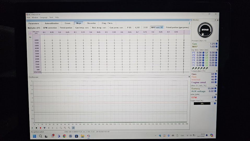Toggle the RPM checkbox
This screenshot has height=141, width=250.
click(215, 97)
